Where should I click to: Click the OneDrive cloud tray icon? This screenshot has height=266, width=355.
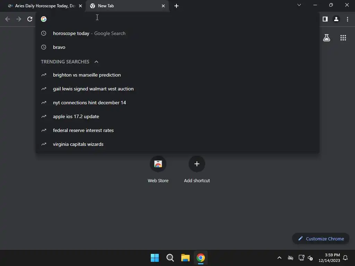(x=291, y=258)
